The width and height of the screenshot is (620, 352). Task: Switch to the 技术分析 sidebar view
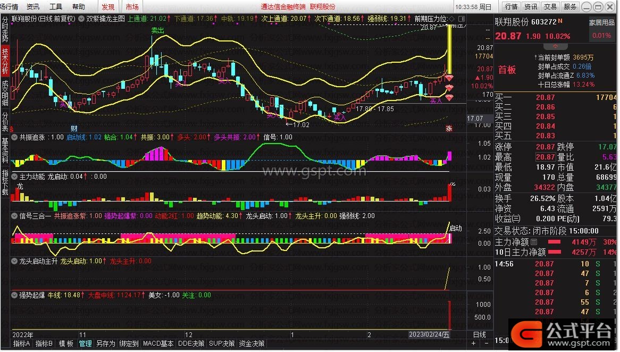click(x=5, y=61)
